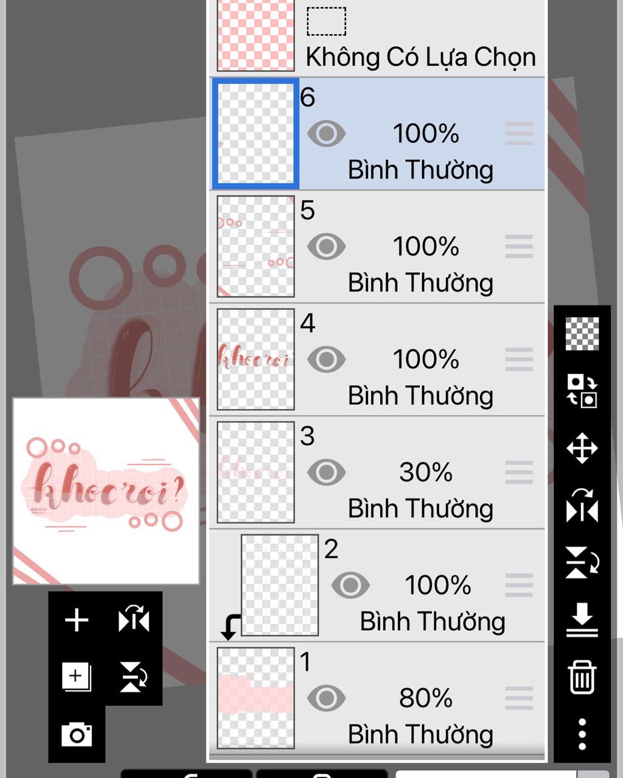Tap the add new layer plus icon

coord(77,620)
